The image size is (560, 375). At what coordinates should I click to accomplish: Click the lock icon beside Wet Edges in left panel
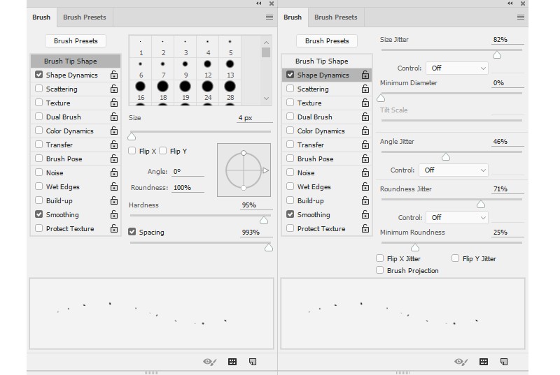pos(114,187)
